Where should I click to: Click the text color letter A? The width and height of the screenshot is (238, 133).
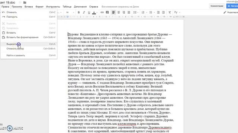[94, 12]
